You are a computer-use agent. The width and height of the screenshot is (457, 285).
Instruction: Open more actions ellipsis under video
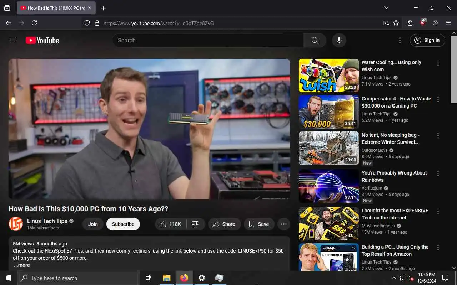284,224
